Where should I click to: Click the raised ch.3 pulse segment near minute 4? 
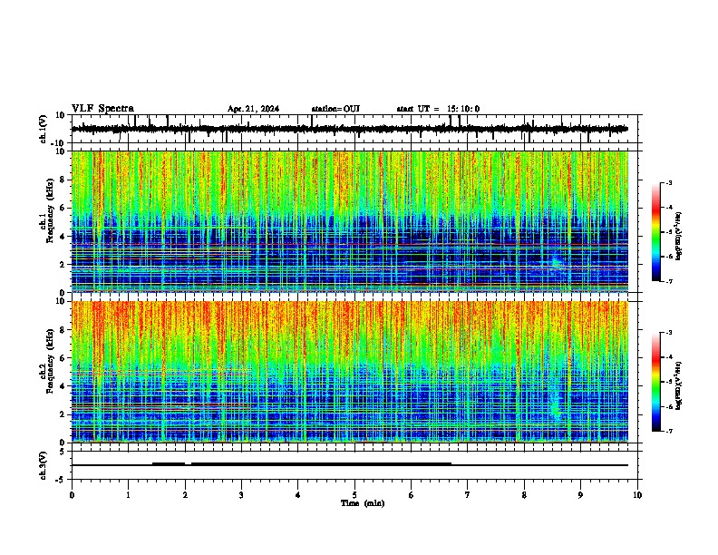pyautogui.click(x=321, y=463)
